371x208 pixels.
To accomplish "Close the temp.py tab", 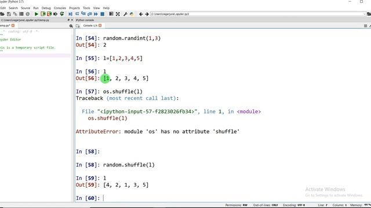I will (x=13, y=25).
